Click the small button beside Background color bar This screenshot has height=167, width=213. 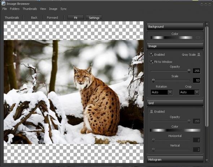[x=198, y=38]
